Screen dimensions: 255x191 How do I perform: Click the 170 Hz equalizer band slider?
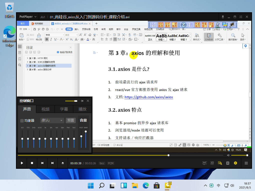click(x=28, y=139)
